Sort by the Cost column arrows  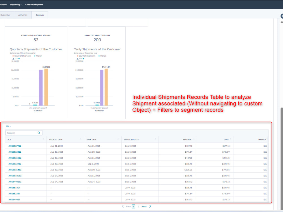tap(230, 139)
